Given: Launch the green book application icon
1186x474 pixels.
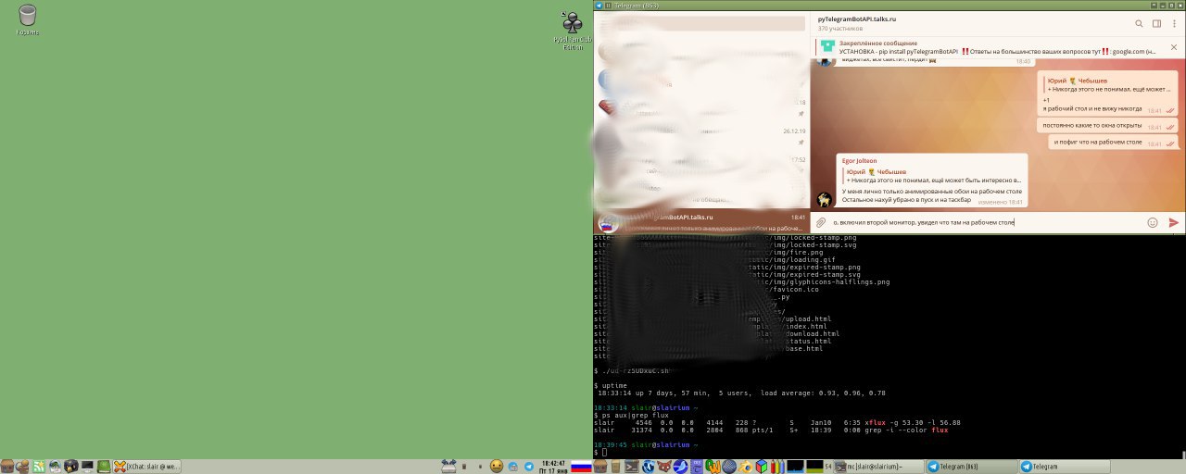Looking at the screenshot, I should tap(104, 466).
